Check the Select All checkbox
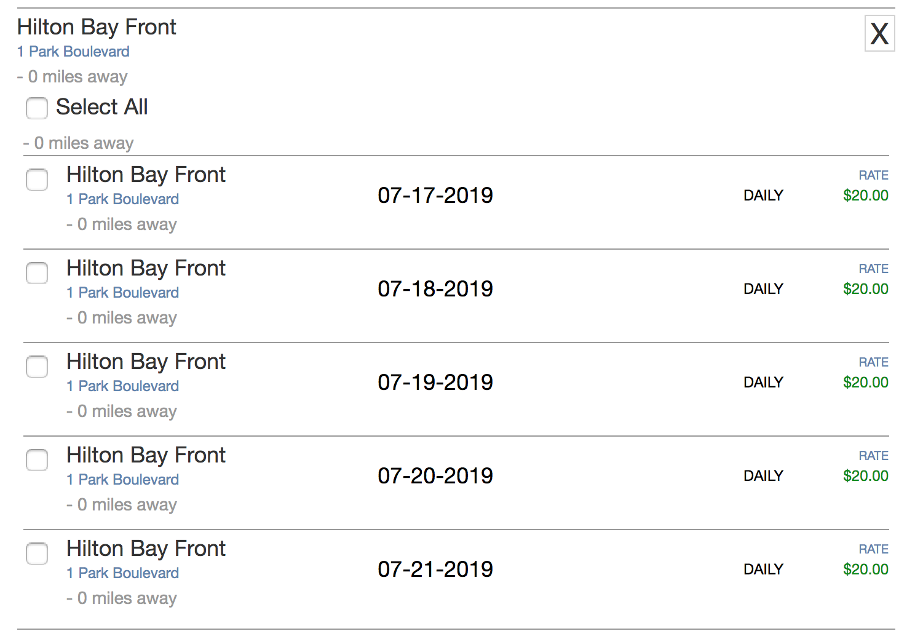 coord(37,108)
